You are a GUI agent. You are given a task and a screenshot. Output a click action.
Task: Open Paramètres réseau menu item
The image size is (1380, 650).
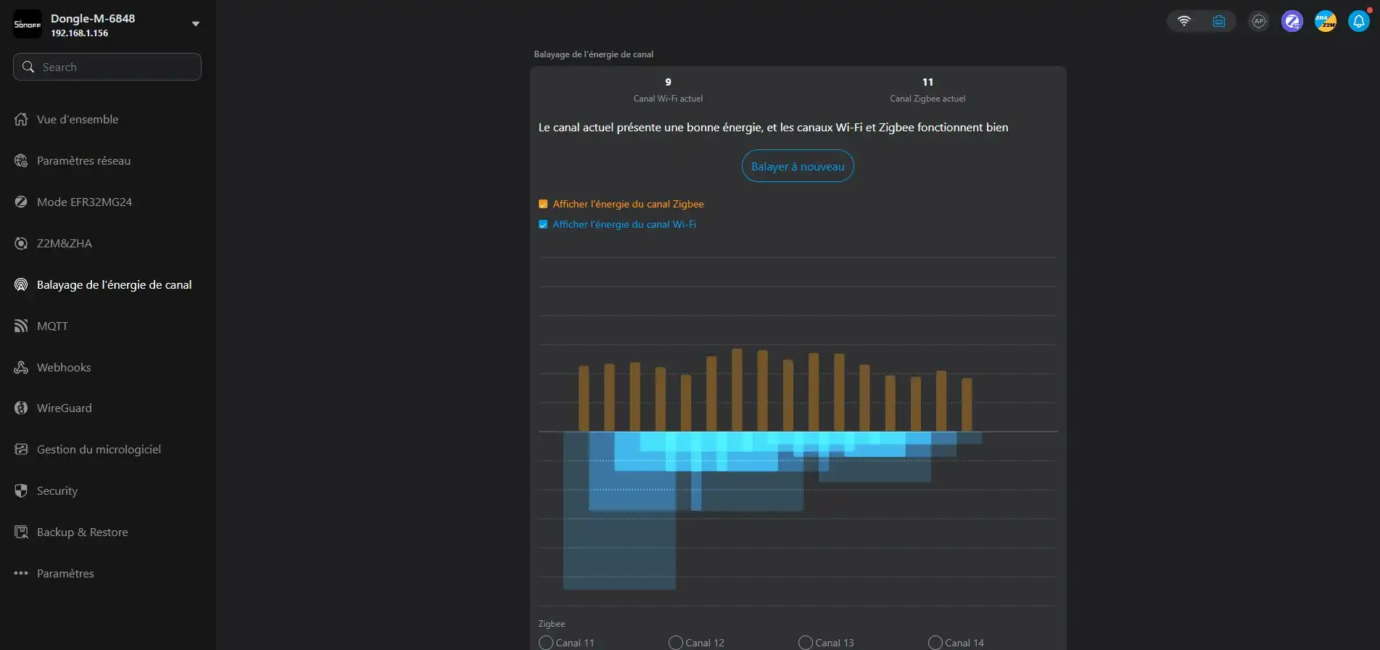coord(83,160)
